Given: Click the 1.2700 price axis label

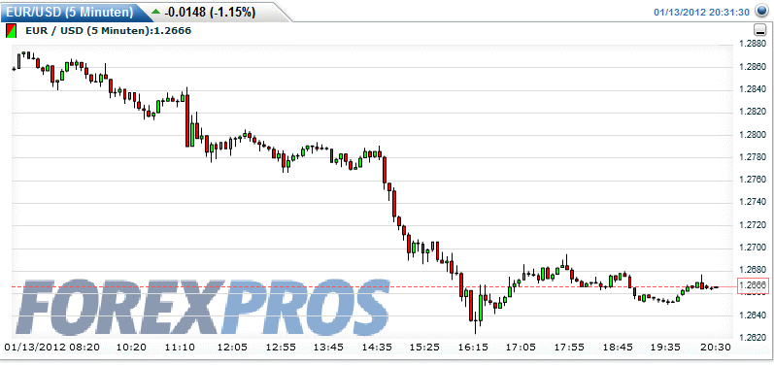Looking at the screenshot, I should coord(753,248).
